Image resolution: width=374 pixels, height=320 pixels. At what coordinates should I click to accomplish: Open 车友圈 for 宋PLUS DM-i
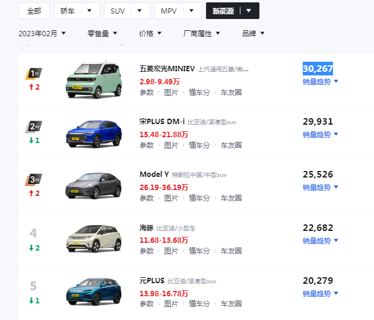click(231, 145)
